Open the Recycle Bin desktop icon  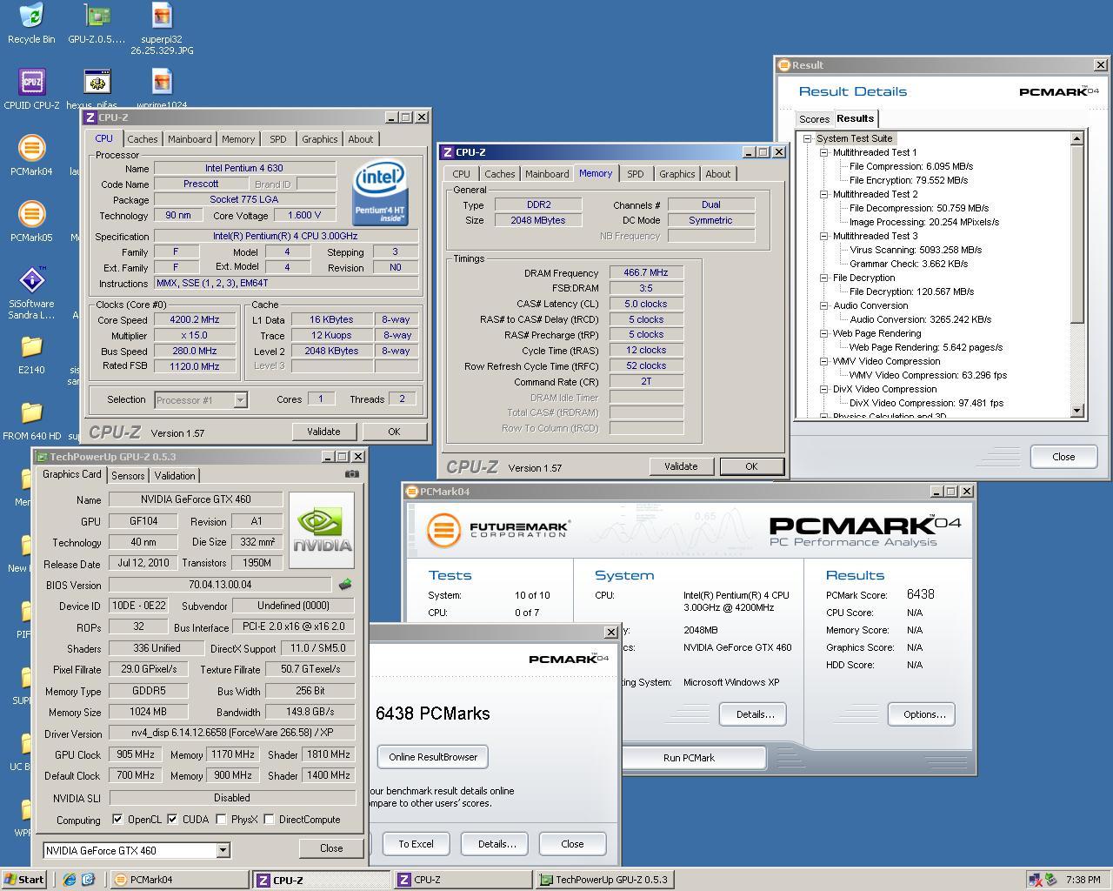31,23
